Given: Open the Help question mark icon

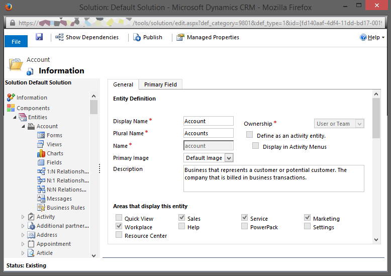Looking at the screenshot, I should (x=363, y=37).
